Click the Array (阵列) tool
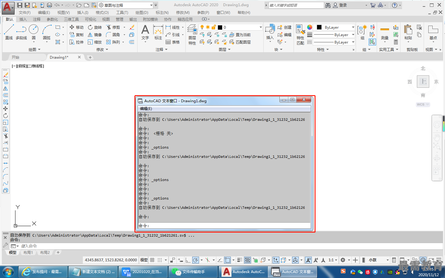445x278 pixels. coord(113,42)
